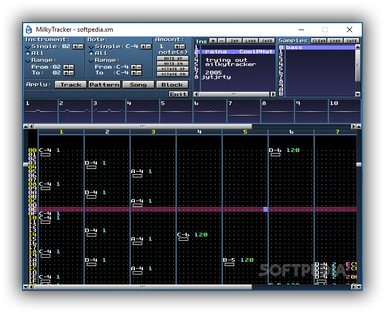
Task: Select the Instrument All radio option
Action: point(27,53)
